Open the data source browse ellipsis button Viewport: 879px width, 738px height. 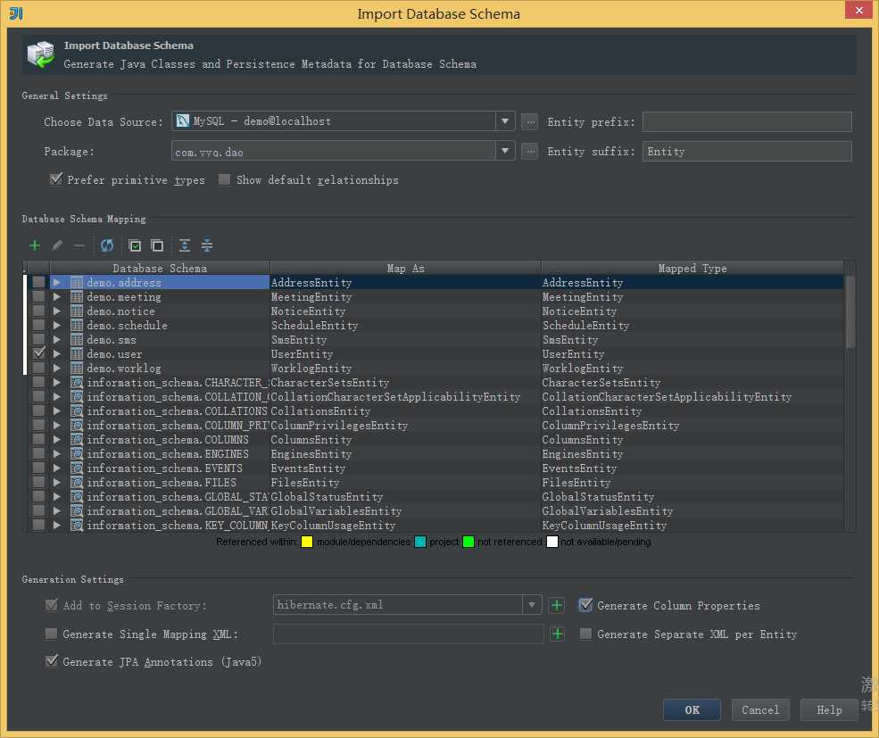click(529, 121)
